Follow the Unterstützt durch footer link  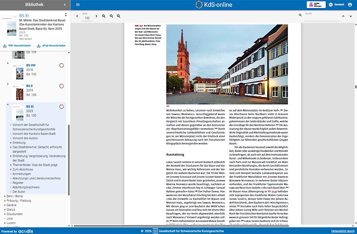(343, 231)
